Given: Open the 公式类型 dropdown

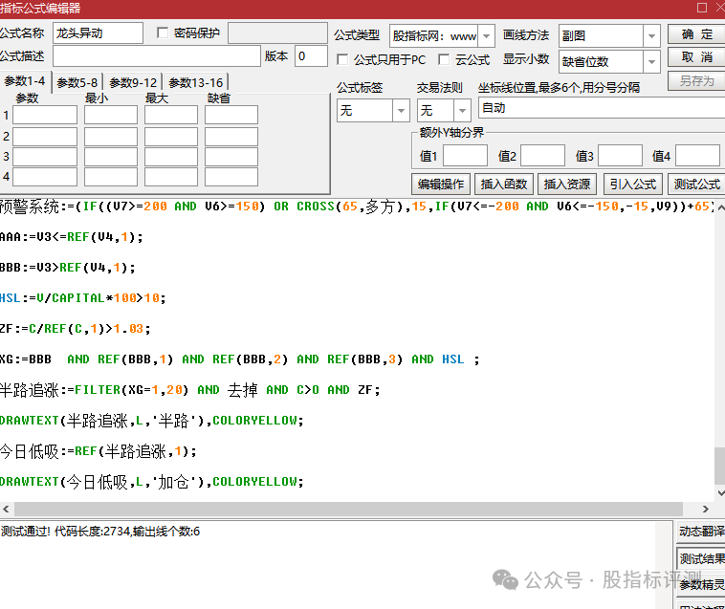Looking at the screenshot, I should click(486, 36).
